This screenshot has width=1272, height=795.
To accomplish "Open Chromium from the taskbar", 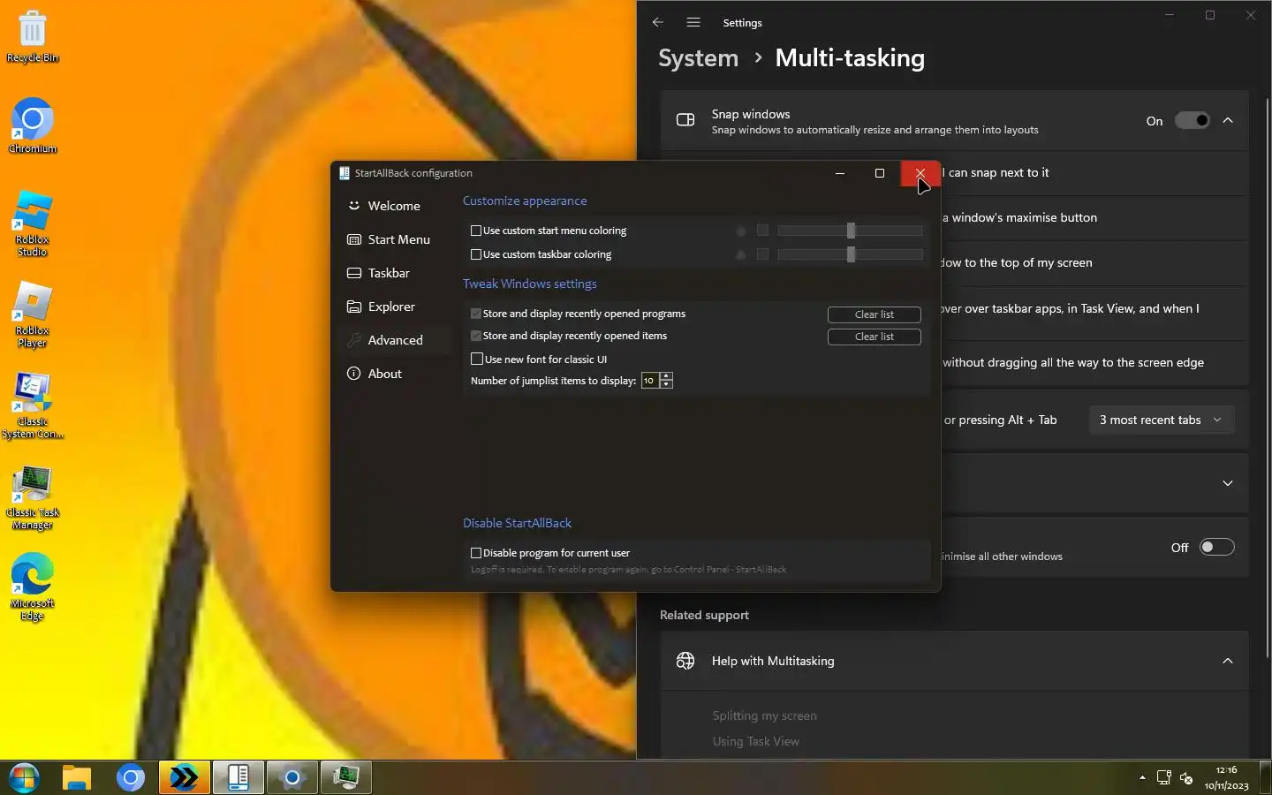I will 131,778.
